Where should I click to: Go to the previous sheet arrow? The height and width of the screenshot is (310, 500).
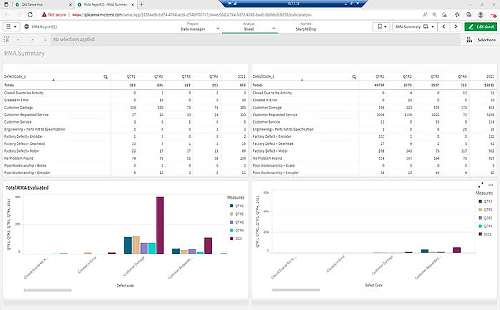[x=444, y=27]
